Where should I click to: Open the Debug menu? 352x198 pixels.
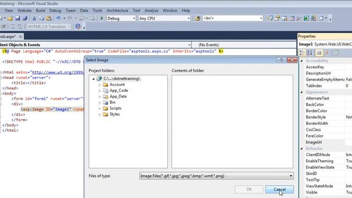pos(55,10)
